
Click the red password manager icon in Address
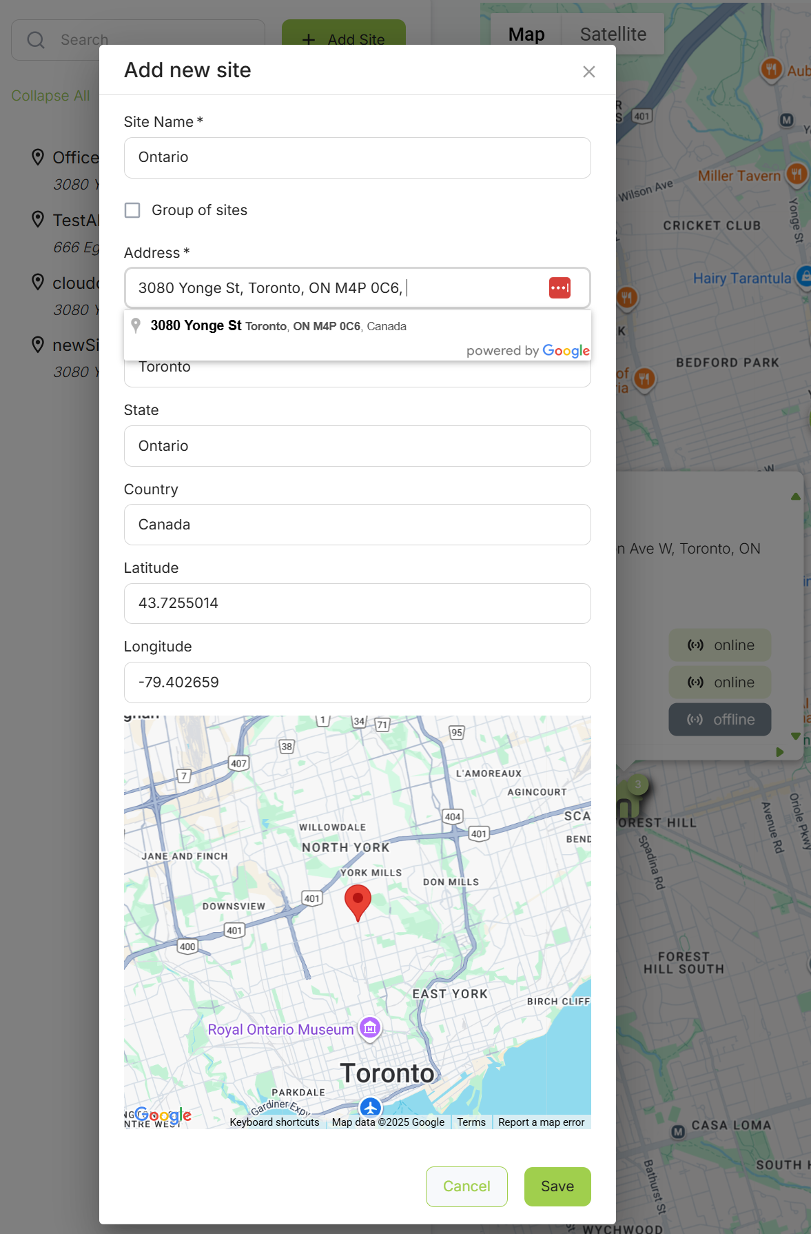pos(560,287)
